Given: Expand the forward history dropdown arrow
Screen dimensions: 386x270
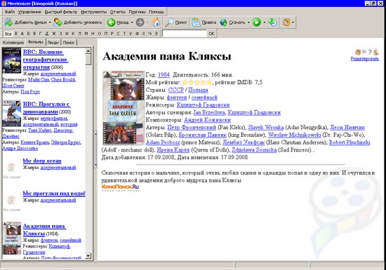Looking at the screenshot, I should 147,22.
